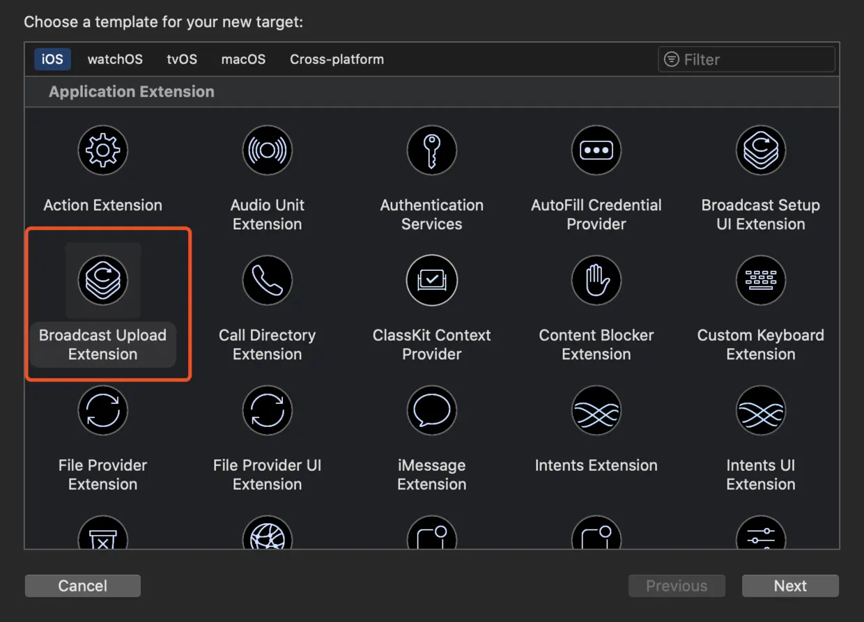The image size is (864, 622).
Task: Pick the Content Blocker Extension hand icon
Action: (596, 280)
